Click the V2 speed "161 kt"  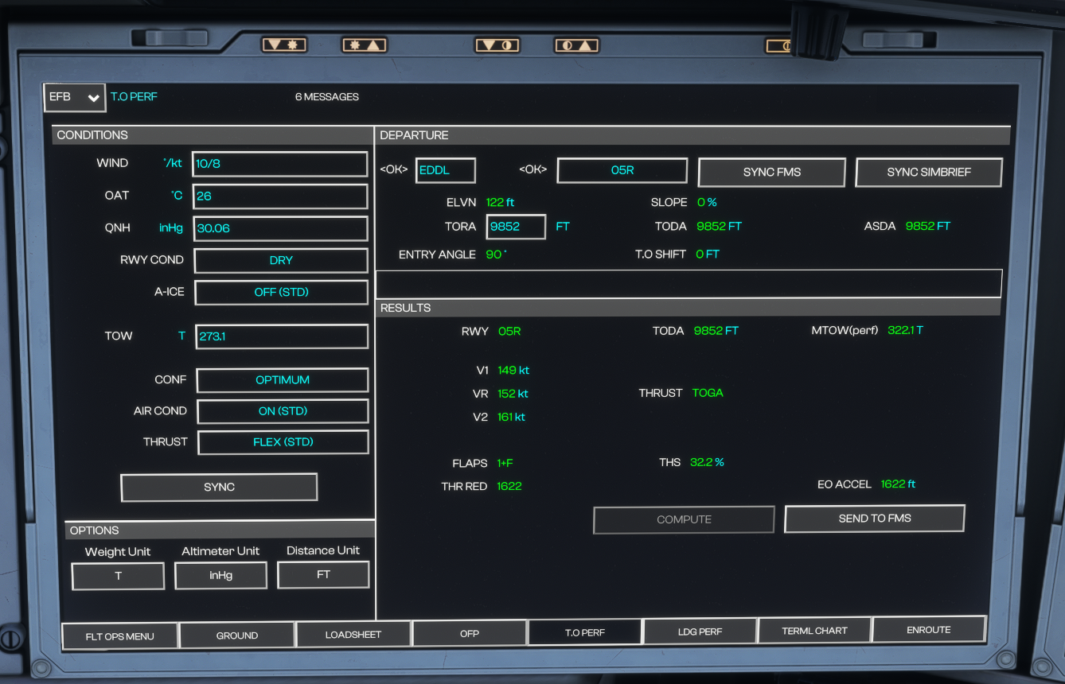tap(511, 417)
